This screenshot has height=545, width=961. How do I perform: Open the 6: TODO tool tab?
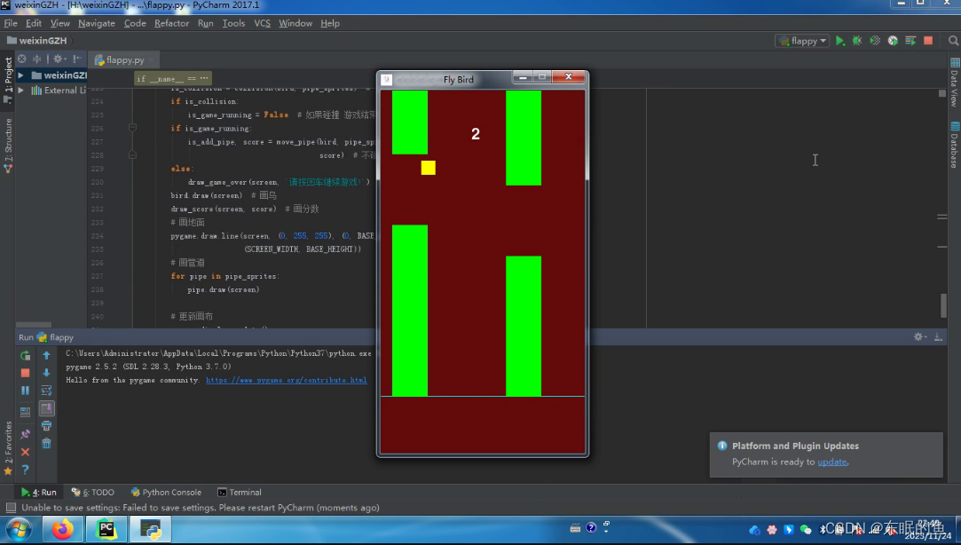[x=92, y=493]
